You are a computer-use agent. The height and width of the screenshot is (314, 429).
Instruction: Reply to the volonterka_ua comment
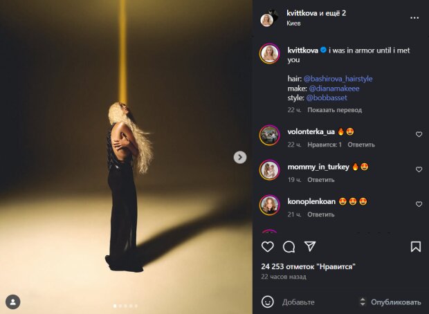tap(360, 145)
